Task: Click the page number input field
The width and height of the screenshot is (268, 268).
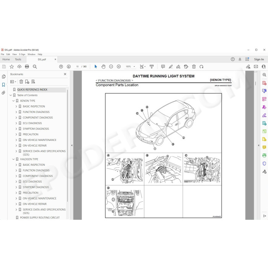Action: (x=77, y=67)
